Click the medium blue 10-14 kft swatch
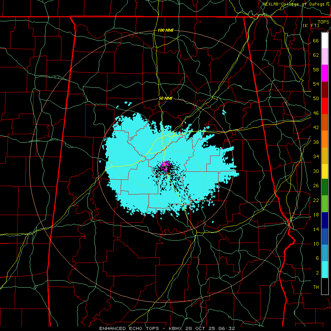 [325, 236]
